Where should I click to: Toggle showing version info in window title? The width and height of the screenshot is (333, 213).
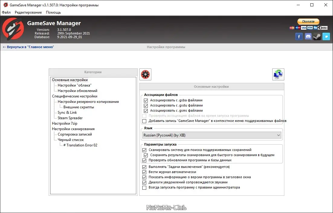coord(144,177)
